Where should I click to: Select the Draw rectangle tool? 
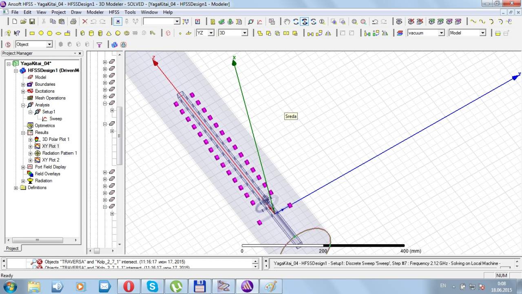point(32,33)
